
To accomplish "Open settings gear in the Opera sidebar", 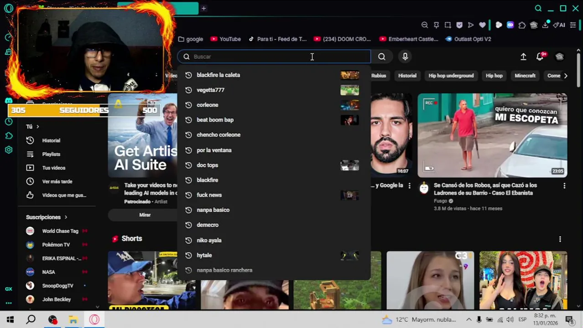I will point(9,150).
